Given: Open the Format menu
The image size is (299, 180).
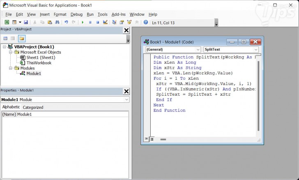Looking at the screenshot, I should click(x=60, y=14).
